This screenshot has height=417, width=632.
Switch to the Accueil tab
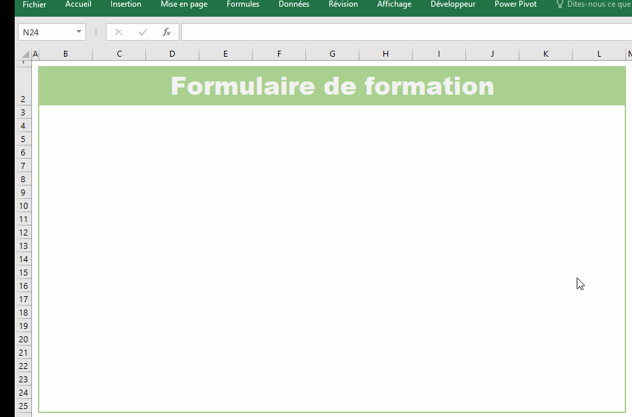(78, 5)
